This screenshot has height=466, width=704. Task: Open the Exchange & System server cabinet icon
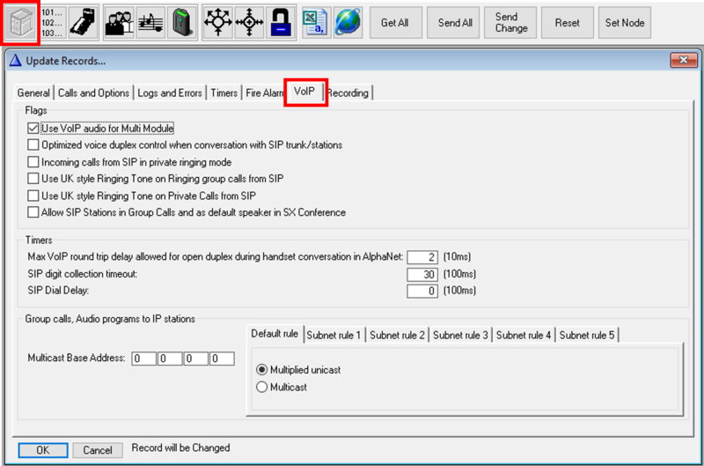21,23
